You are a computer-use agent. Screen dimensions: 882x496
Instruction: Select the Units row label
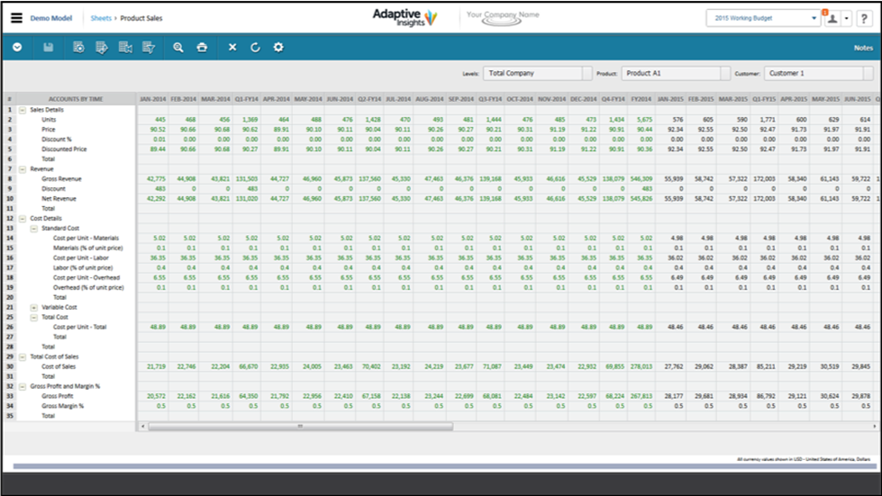coord(49,120)
